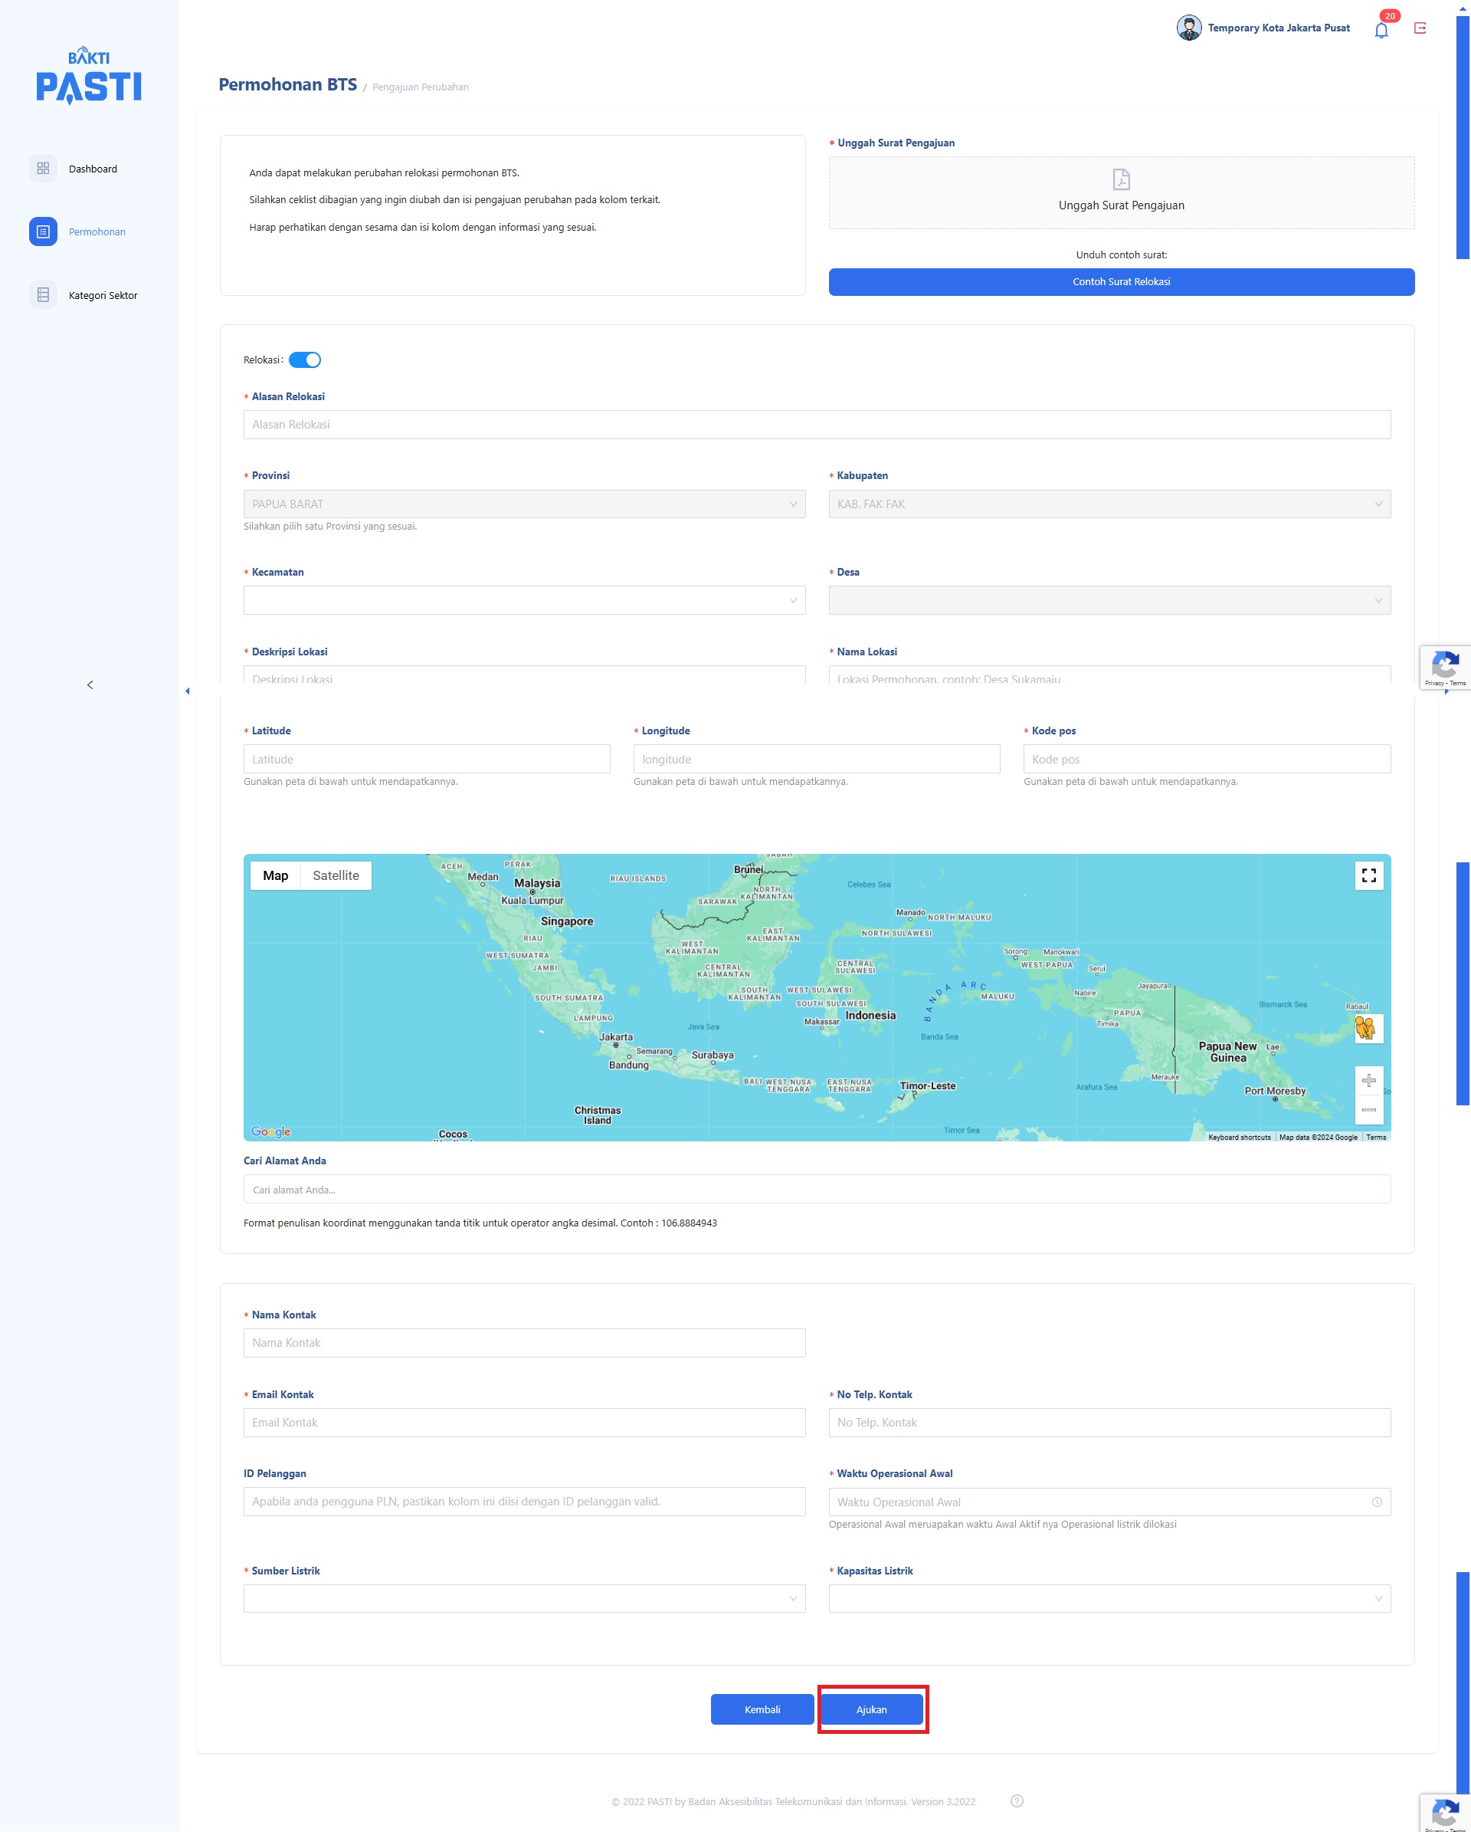Click the Ajukan submit button

coord(871,1709)
